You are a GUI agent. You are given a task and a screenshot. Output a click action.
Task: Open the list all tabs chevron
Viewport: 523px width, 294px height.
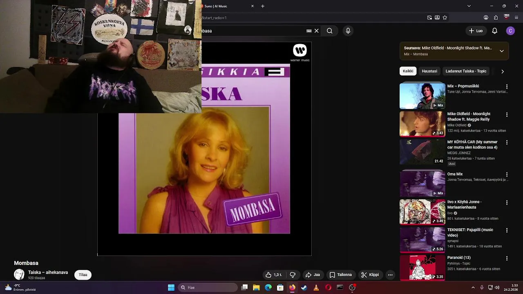469,6
